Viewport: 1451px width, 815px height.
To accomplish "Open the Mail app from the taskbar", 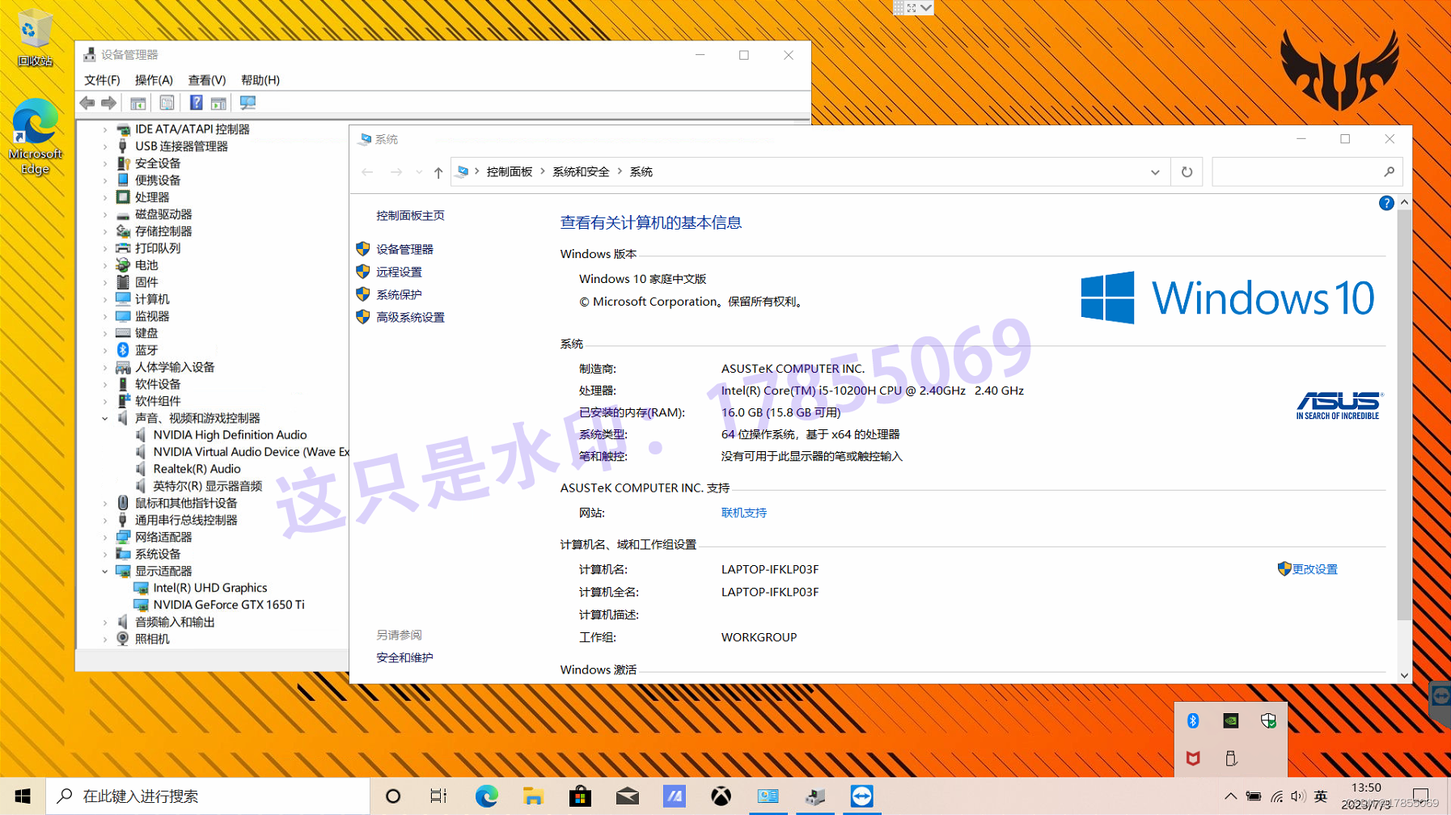I will click(x=627, y=796).
